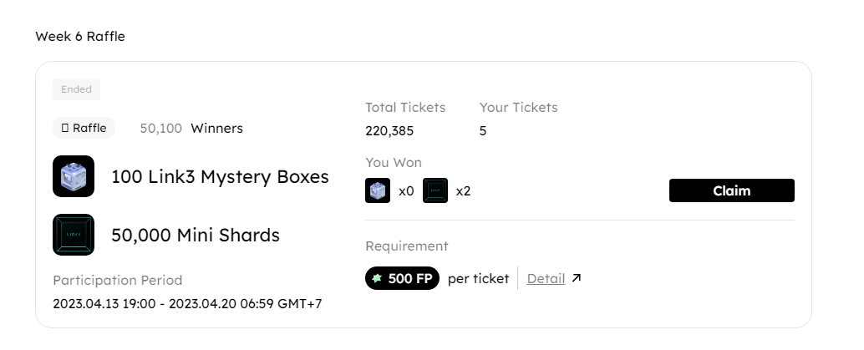This screenshot has width=864, height=350.
Task: Click the large Link3 Mystery Box icon
Action: tap(74, 176)
